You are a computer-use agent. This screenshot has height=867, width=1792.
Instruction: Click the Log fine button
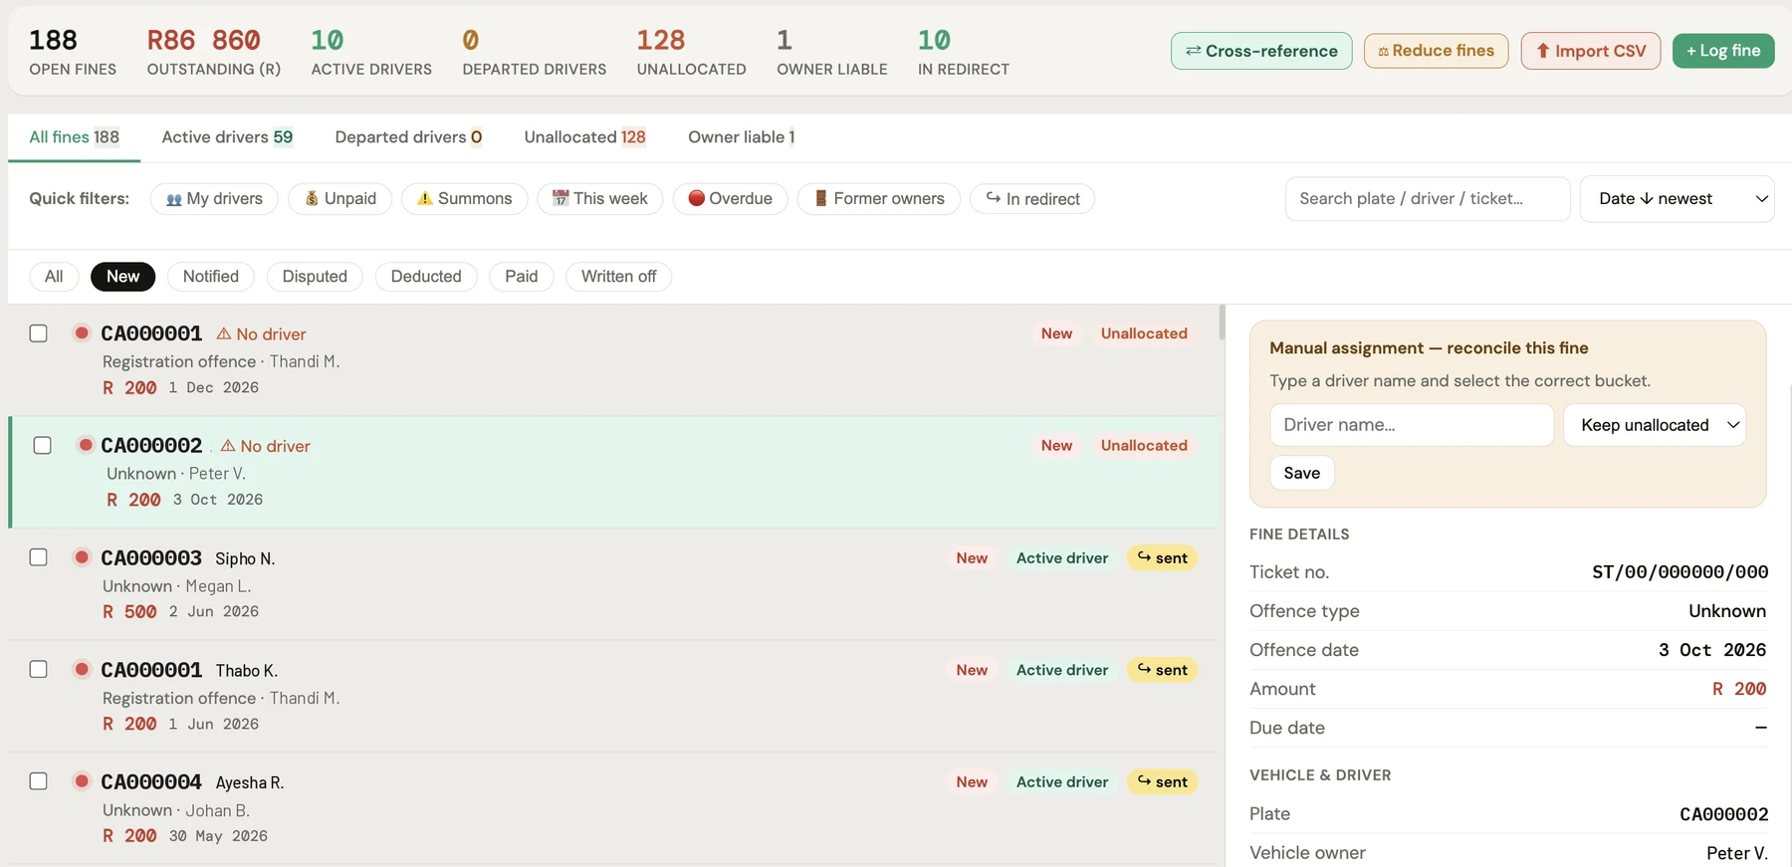[x=1723, y=51]
